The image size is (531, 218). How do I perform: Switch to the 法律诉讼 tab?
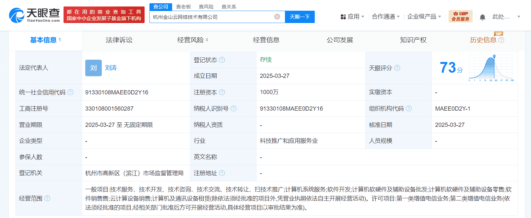point(119,40)
